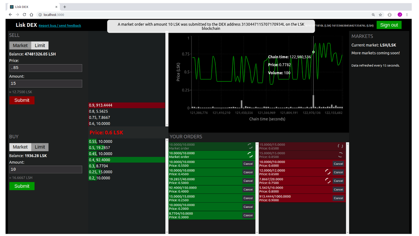The image size is (419, 236).
Task: Click the spinner on the 15.0000/15.0000 order at 0.8500
Action: coord(340,155)
